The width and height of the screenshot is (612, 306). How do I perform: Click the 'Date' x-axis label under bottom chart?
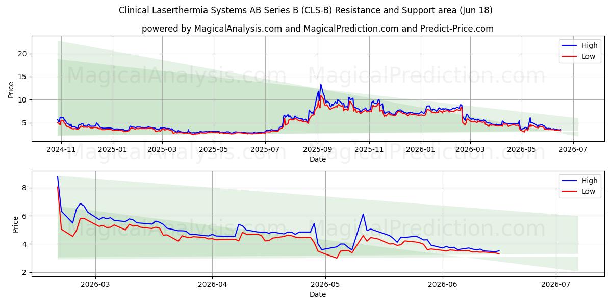[318, 294]
